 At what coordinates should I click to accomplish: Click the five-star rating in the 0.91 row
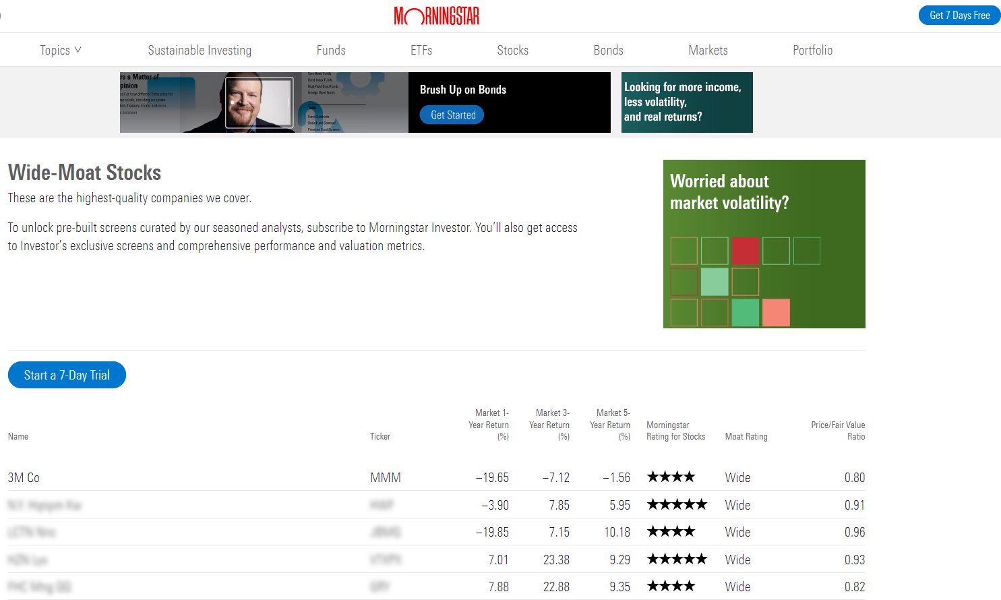click(677, 504)
